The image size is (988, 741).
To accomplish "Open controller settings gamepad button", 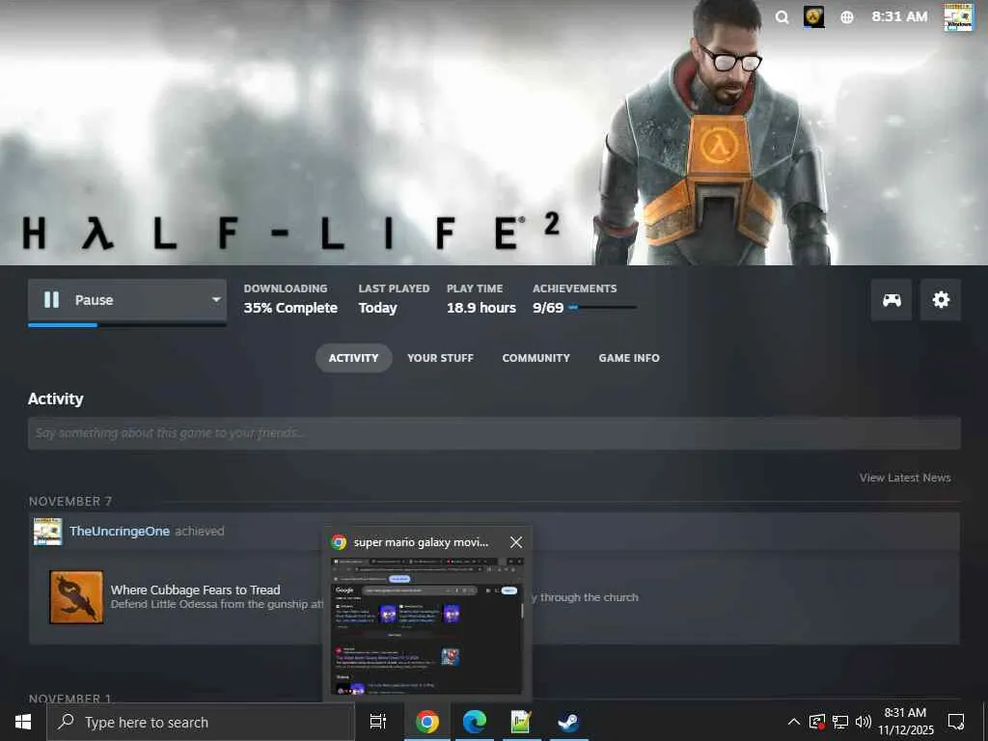I will click(891, 300).
